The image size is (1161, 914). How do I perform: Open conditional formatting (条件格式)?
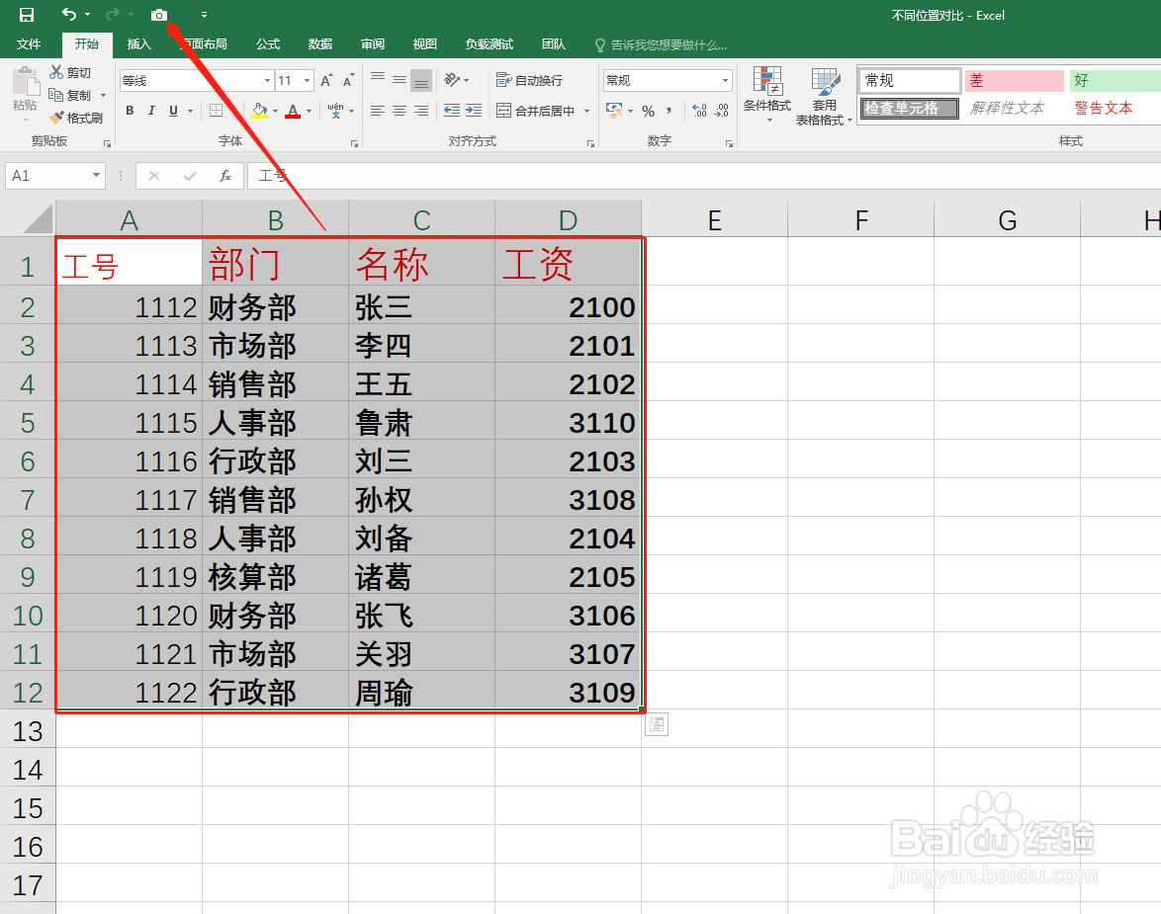click(767, 96)
